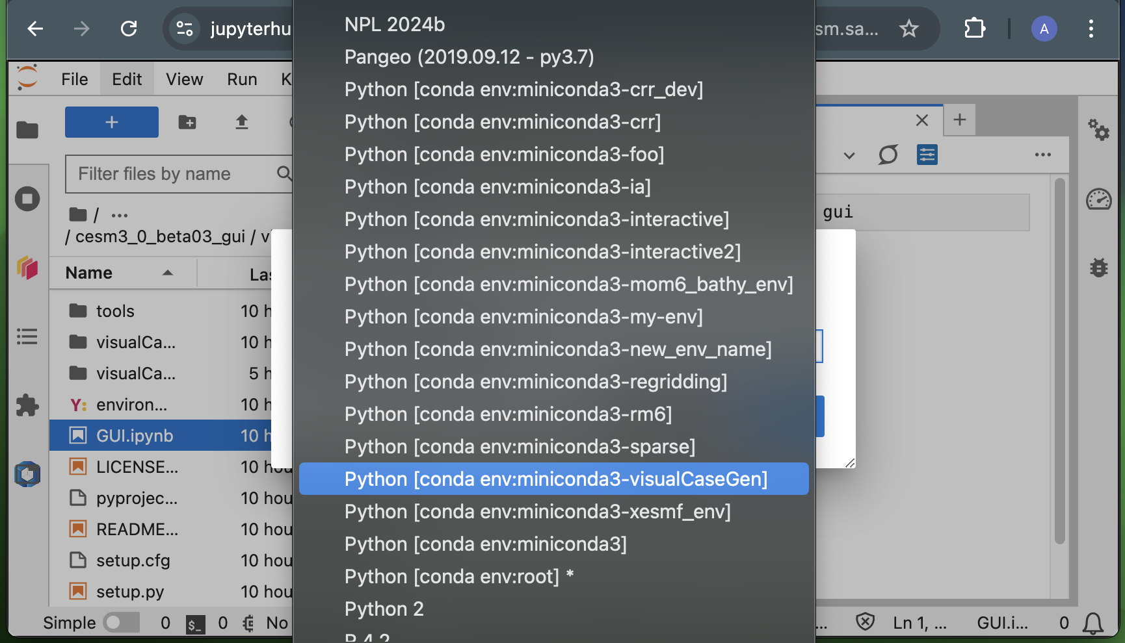Open the Property Inspector gears icon

(1099, 130)
